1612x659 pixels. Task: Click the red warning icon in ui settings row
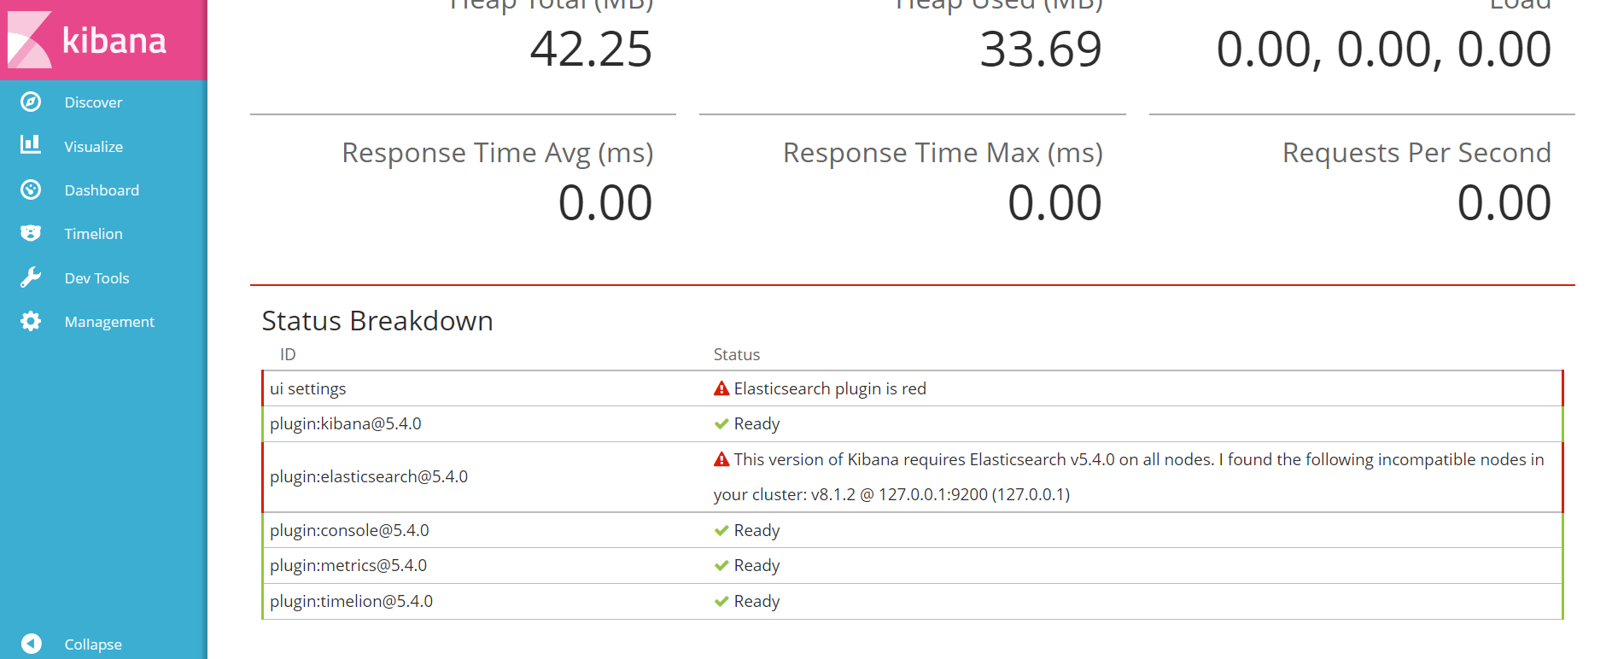721,388
